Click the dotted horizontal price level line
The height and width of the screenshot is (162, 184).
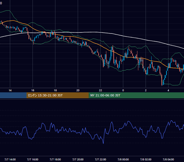[x=92, y=44]
